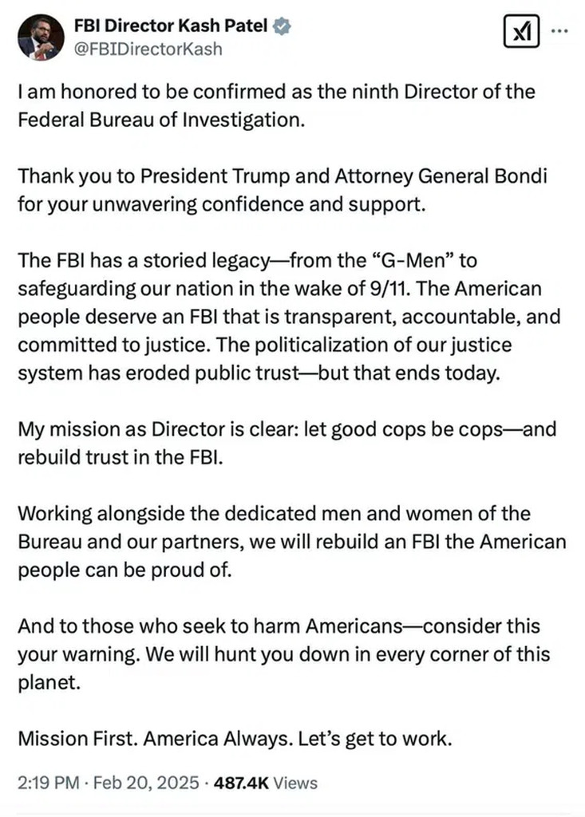585x817 pixels.
Task: Open the @FBIDirectorKash handle link
Action: 148,49
